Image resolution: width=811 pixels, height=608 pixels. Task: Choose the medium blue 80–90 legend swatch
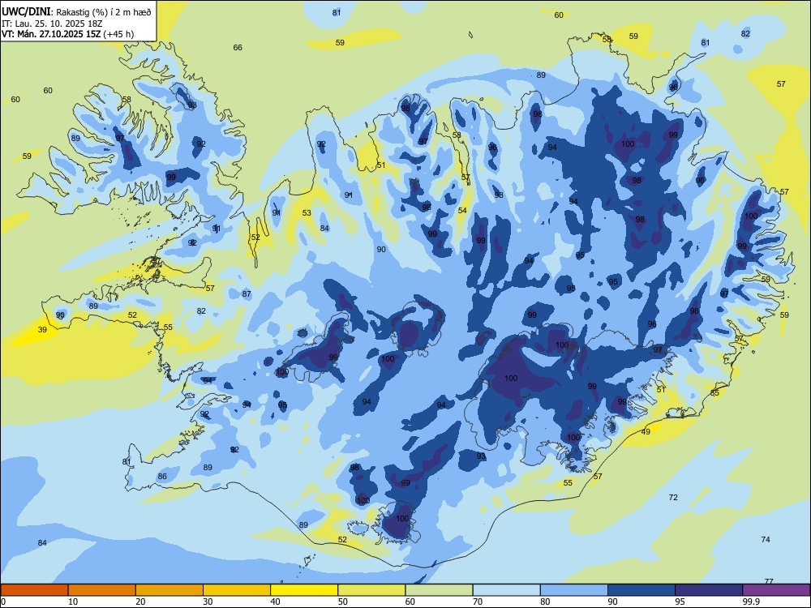coord(574,590)
